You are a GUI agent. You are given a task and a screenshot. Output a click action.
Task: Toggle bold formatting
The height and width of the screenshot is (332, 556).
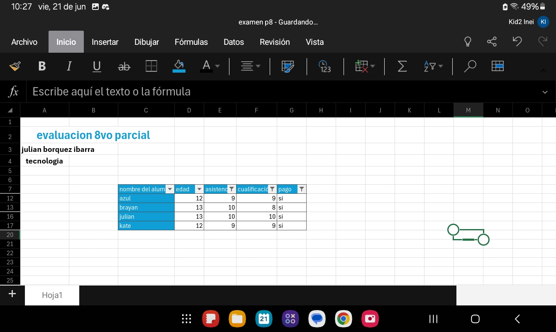pos(42,66)
